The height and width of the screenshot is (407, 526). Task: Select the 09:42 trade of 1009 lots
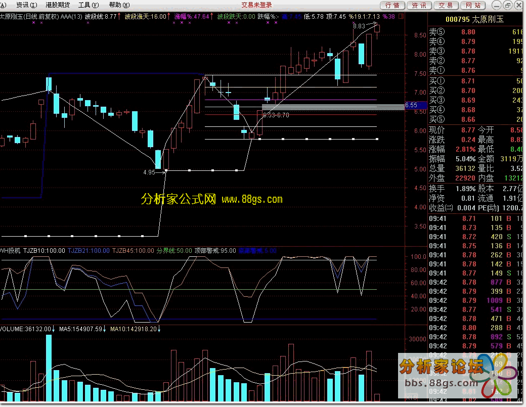tap(476, 300)
